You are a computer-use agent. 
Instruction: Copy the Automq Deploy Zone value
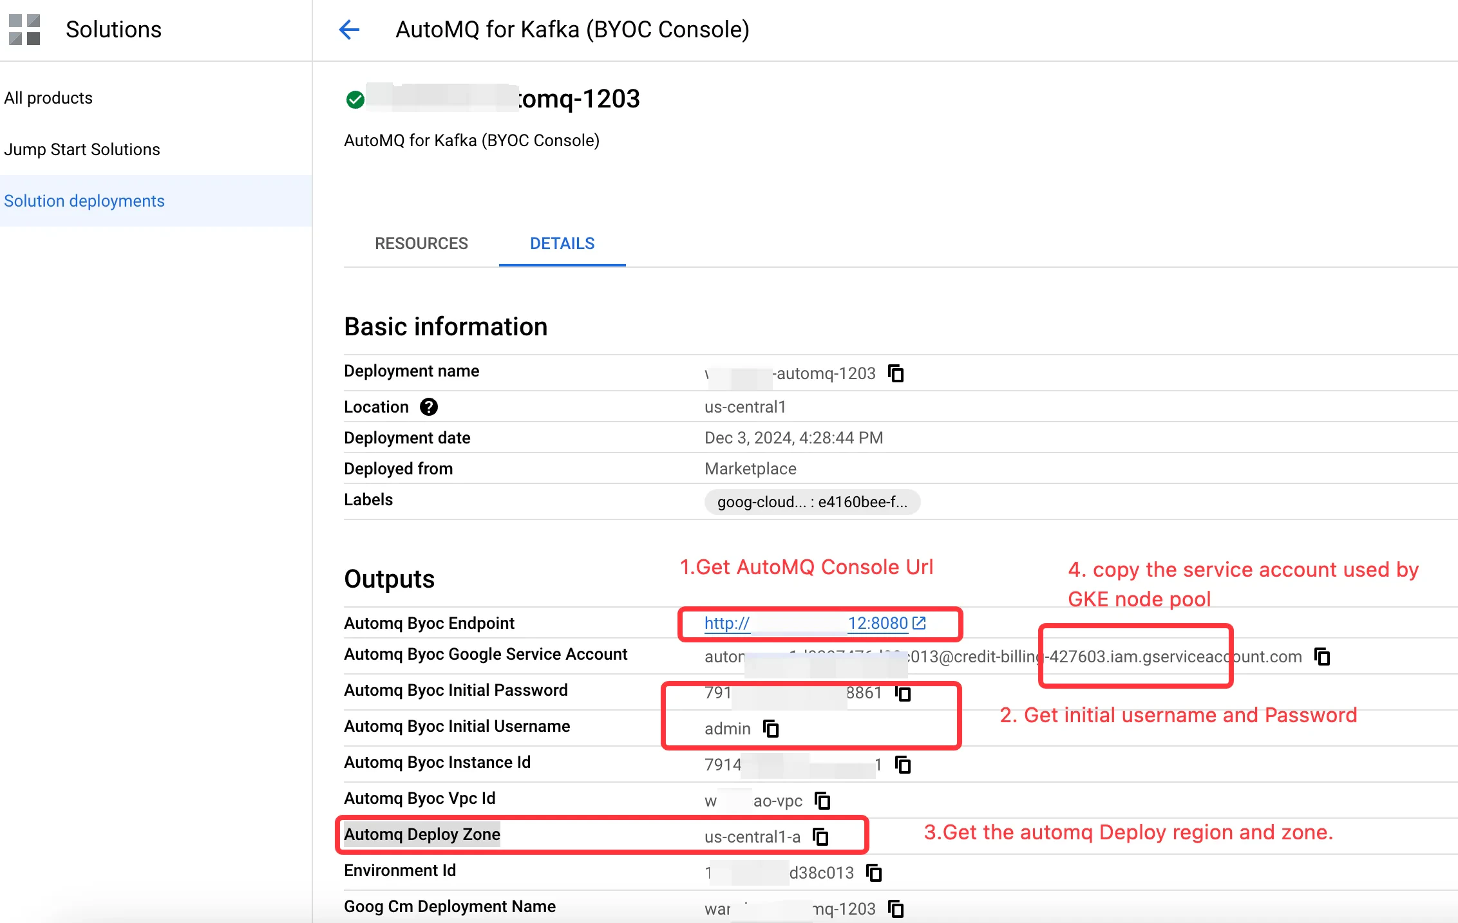[x=820, y=837]
